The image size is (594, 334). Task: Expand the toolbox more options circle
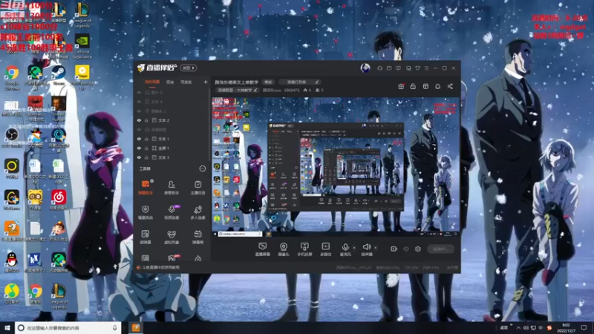click(x=203, y=168)
